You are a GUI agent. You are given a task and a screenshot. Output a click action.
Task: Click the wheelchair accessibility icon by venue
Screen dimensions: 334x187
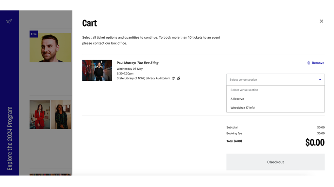pos(179,78)
